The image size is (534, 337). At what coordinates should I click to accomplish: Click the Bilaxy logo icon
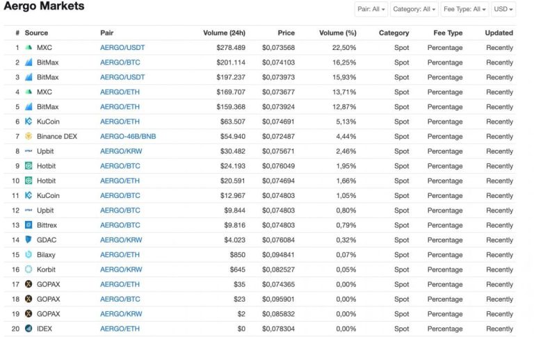coord(29,254)
